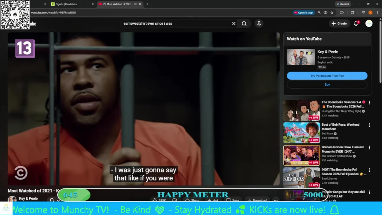
Task: Open the YouTube account avatar menu
Action: (x=369, y=24)
